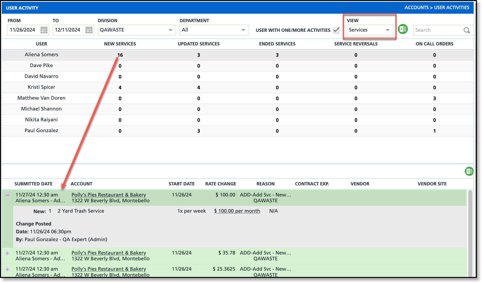Open the $100.00 per month rate link
The width and height of the screenshot is (482, 283).
click(237, 211)
